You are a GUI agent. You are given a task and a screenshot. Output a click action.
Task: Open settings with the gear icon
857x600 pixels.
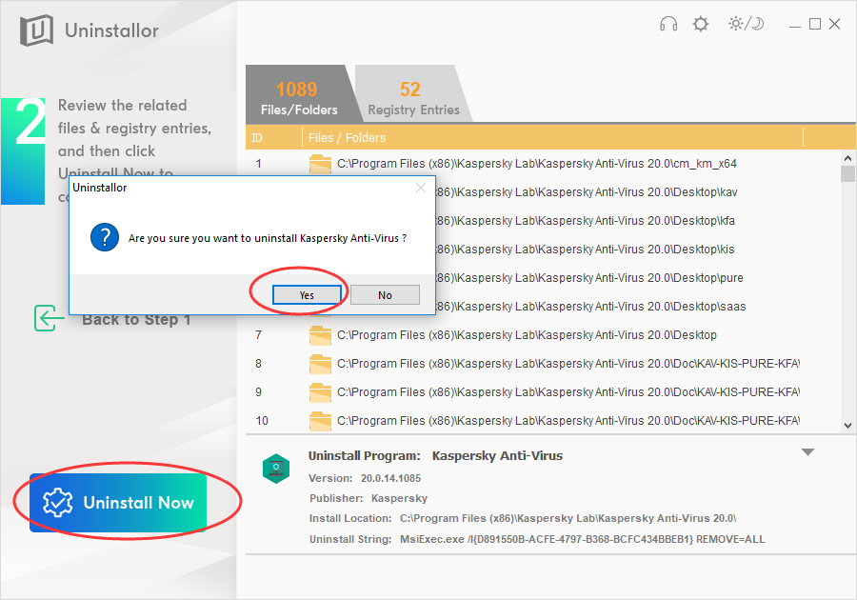coord(701,24)
